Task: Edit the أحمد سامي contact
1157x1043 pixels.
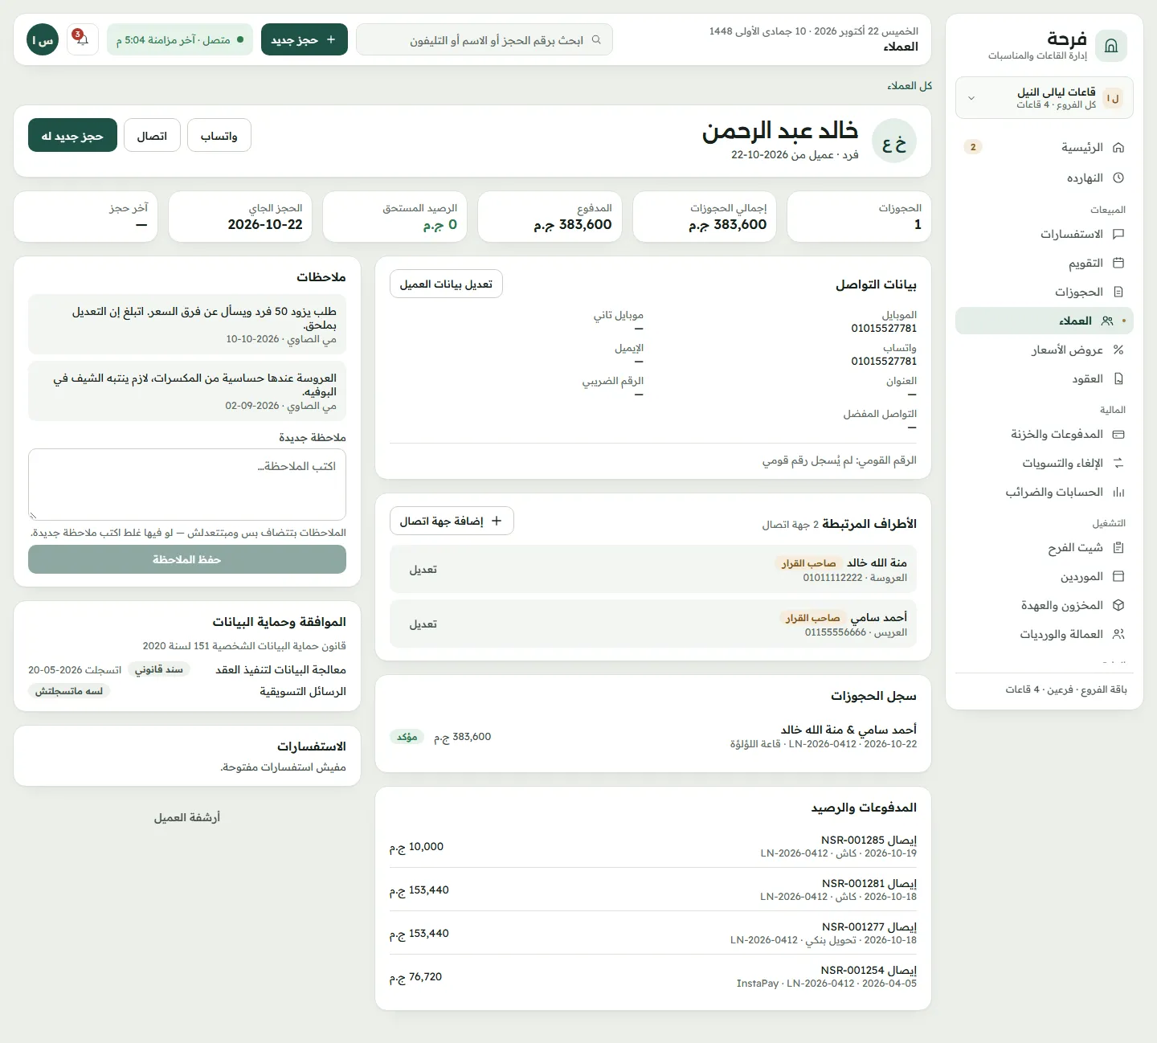Action: pyautogui.click(x=423, y=624)
